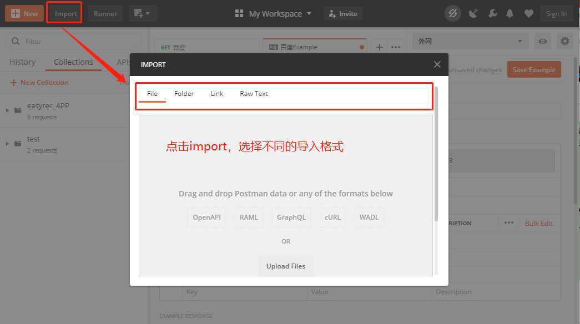This screenshot has width=580, height=324.
Task: Switch to the APIs sidebar tab
Action: click(123, 62)
